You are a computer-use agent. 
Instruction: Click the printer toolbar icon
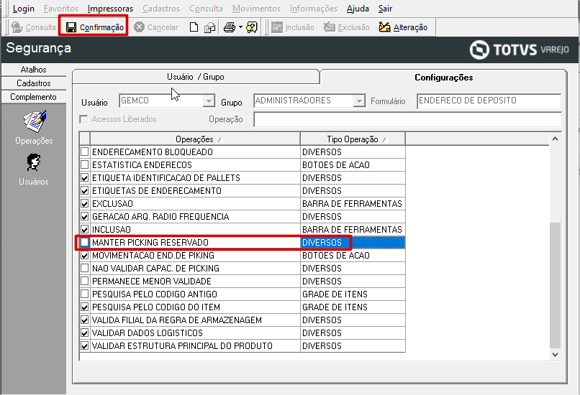(230, 27)
